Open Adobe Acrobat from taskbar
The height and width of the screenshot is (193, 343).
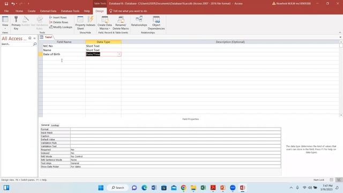(x=213, y=188)
